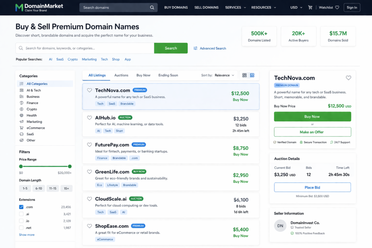Favorite FuturePay.com with heart icon
The height and width of the screenshot is (248, 372).
pos(89,145)
